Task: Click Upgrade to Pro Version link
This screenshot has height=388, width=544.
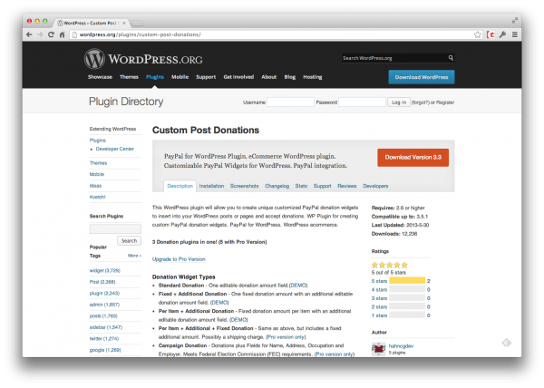Action: pos(179,259)
